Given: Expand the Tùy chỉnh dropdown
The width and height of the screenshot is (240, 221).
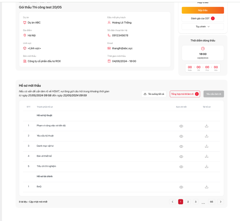Looking at the screenshot, I should tap(203, 27).
